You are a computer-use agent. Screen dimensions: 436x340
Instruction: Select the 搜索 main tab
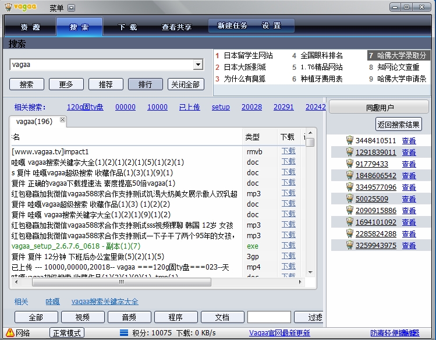click(79, 27)
